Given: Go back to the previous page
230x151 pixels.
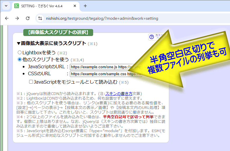Looking at the screenshot, I should pyautogui.click(x=7, y=18).
